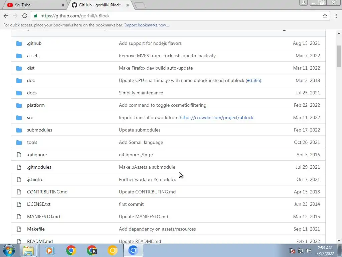The width and height of the screenshot is (342, 257).
Task: Click the CONTRIBUTING.md file icon
Action: (19, 192)
